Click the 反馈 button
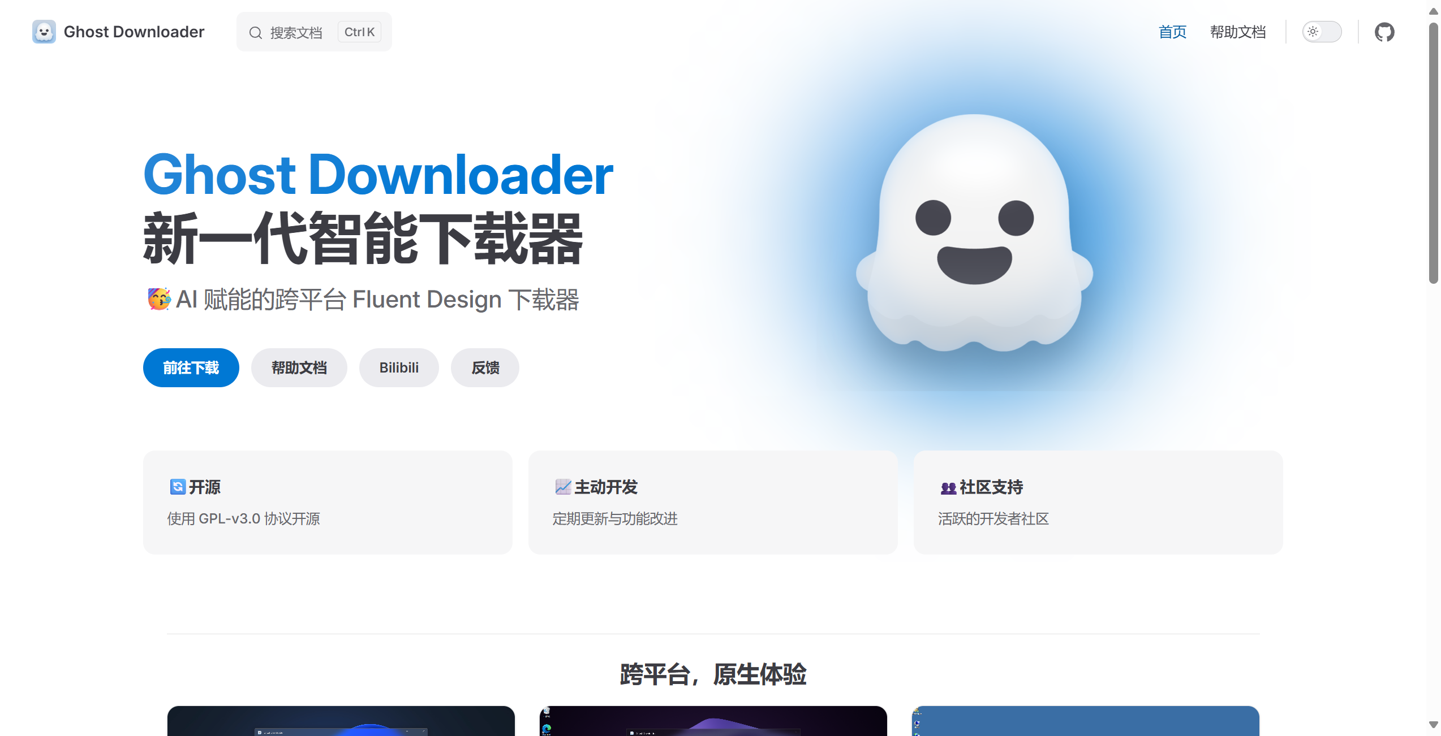This screenshot has width=1441, height=736. pyautogui.click(x=484, y=367)
